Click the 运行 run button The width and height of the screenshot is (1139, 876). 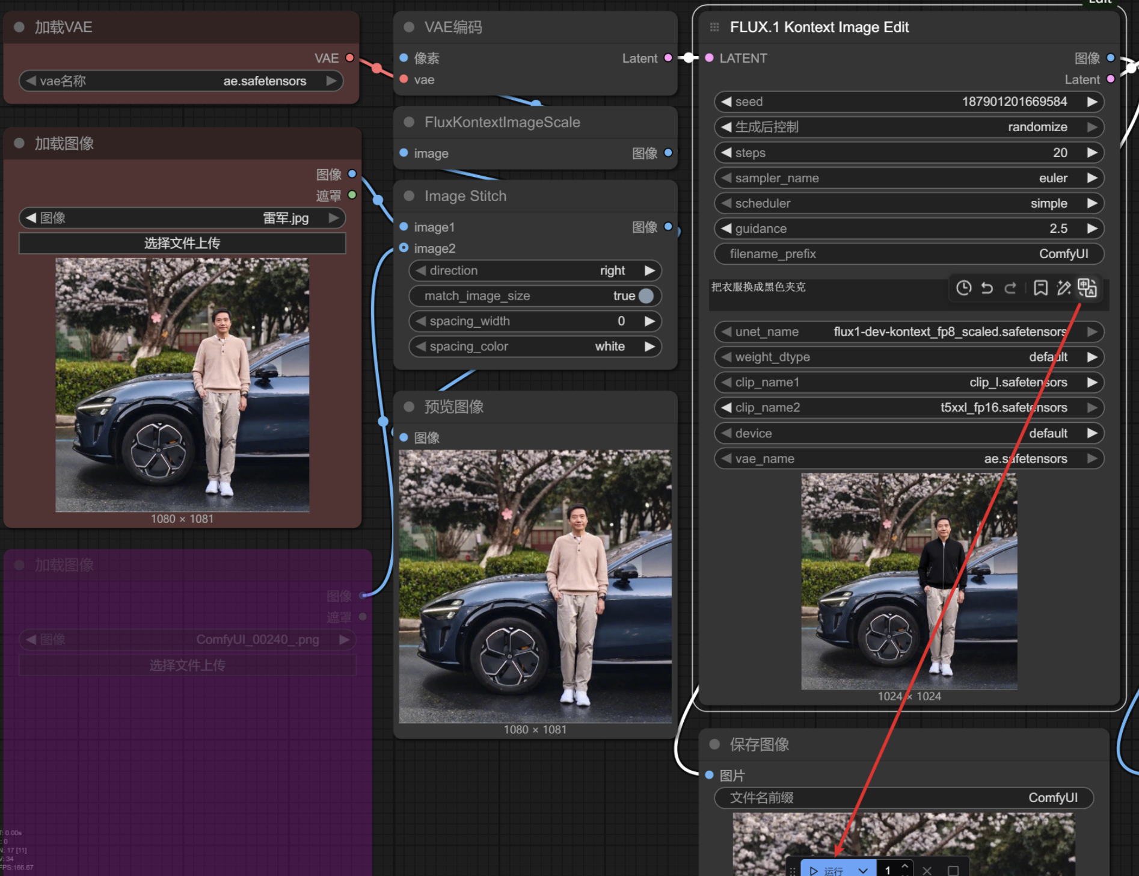click(826, 870)
